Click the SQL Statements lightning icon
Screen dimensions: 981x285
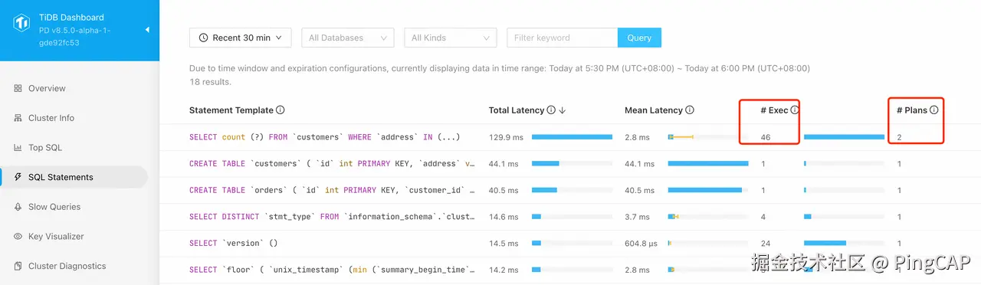pyautogui.click(x=18, y=177)
